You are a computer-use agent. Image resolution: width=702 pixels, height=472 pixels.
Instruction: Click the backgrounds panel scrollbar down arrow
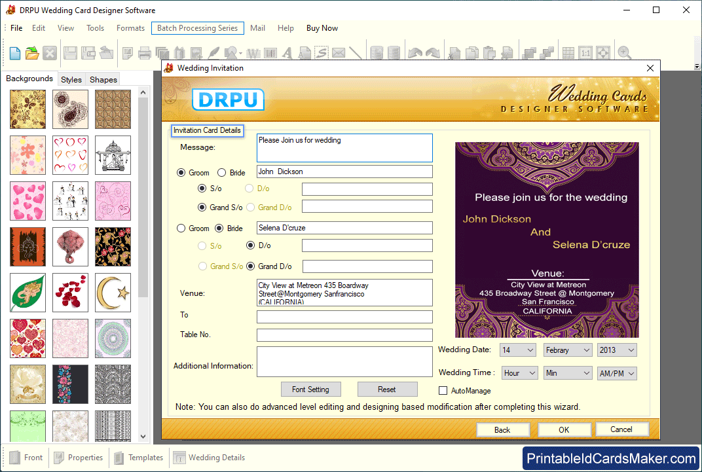click(x=143, y=437)
